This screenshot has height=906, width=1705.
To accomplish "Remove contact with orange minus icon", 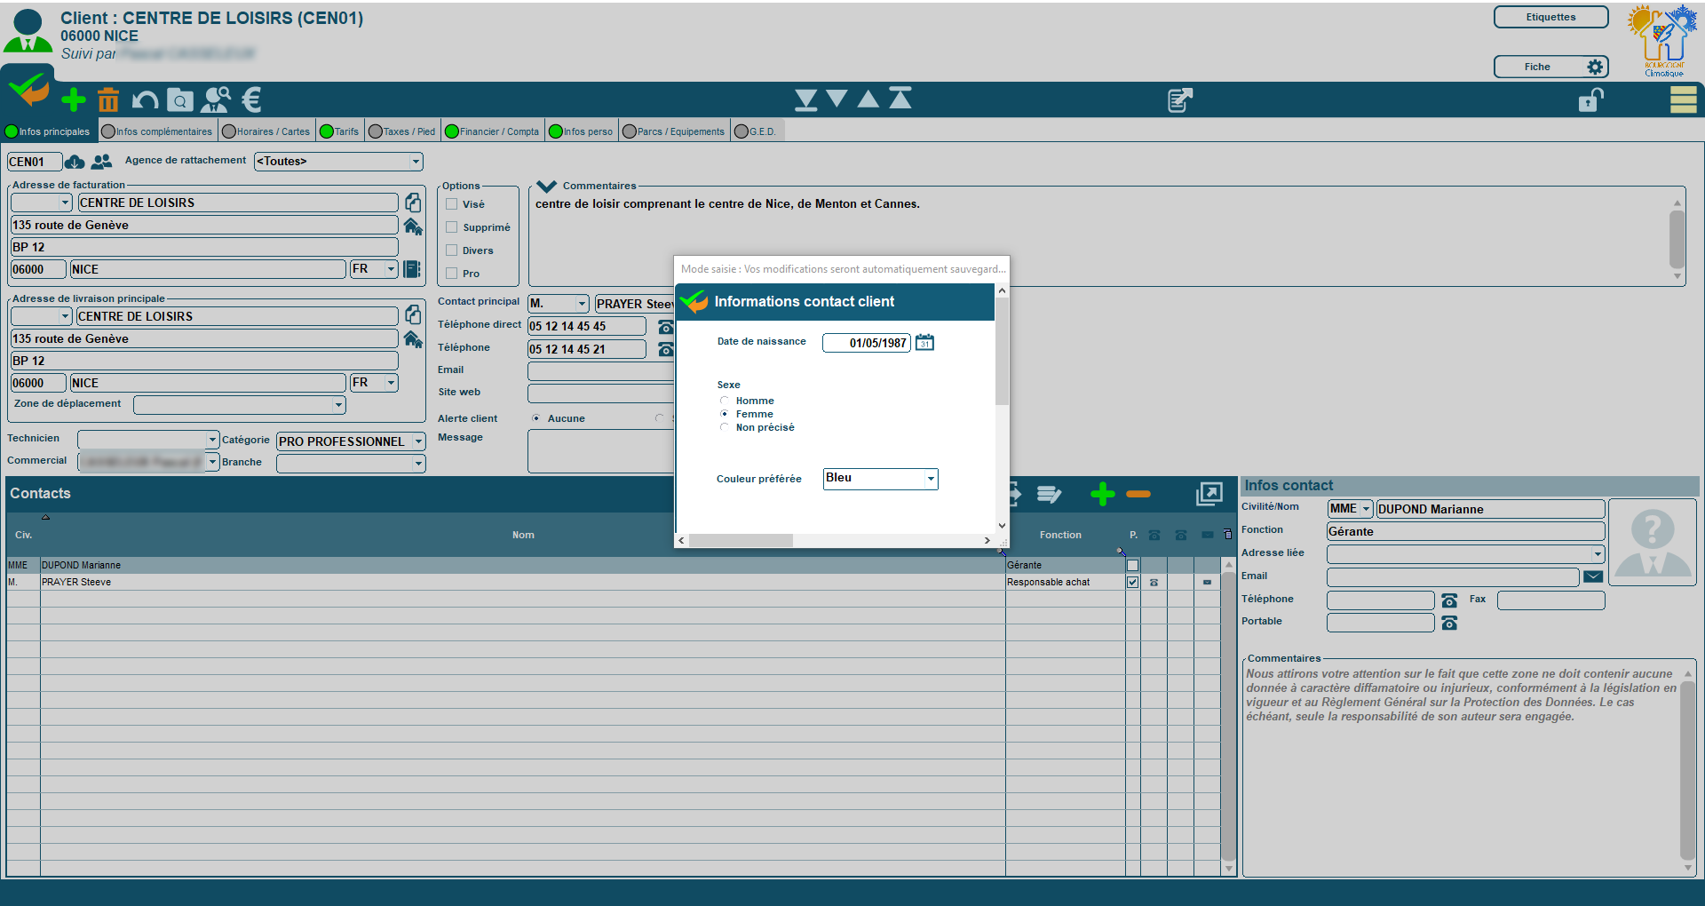I will click(x=1138, y=494).
